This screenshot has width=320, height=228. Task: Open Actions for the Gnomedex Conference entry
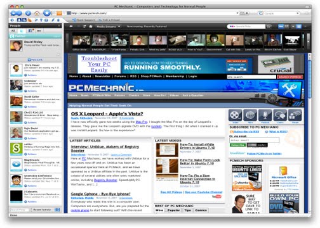pos(30,186)
